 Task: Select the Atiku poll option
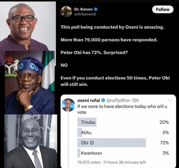tap(86, 133)
